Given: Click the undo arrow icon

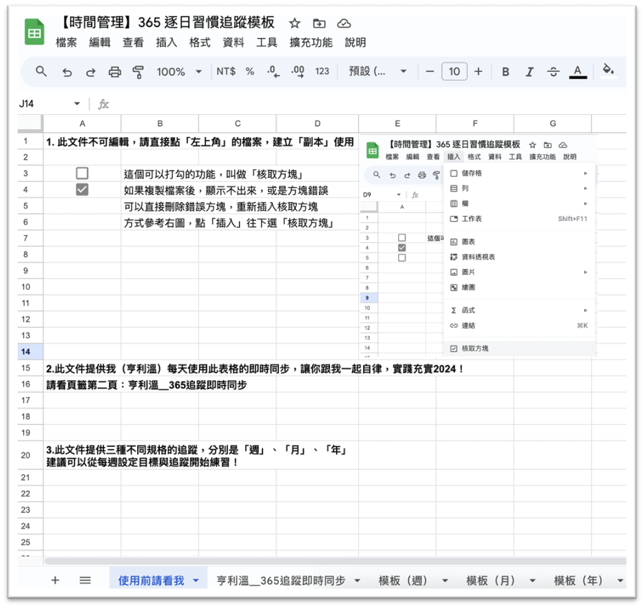Looking at the screenshot, I should [x=67, y=72].
